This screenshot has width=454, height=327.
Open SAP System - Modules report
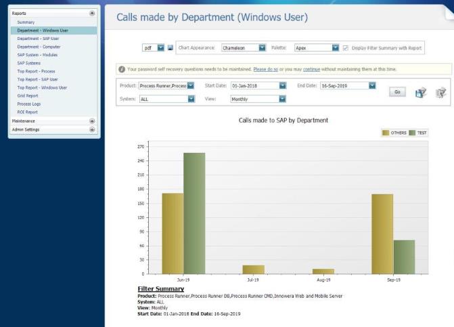click(x=37, y=55)
